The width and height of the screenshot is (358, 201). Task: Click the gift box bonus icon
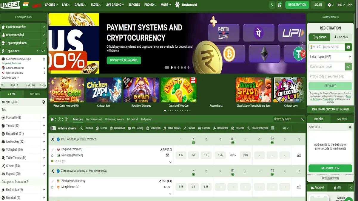[279, 5]
